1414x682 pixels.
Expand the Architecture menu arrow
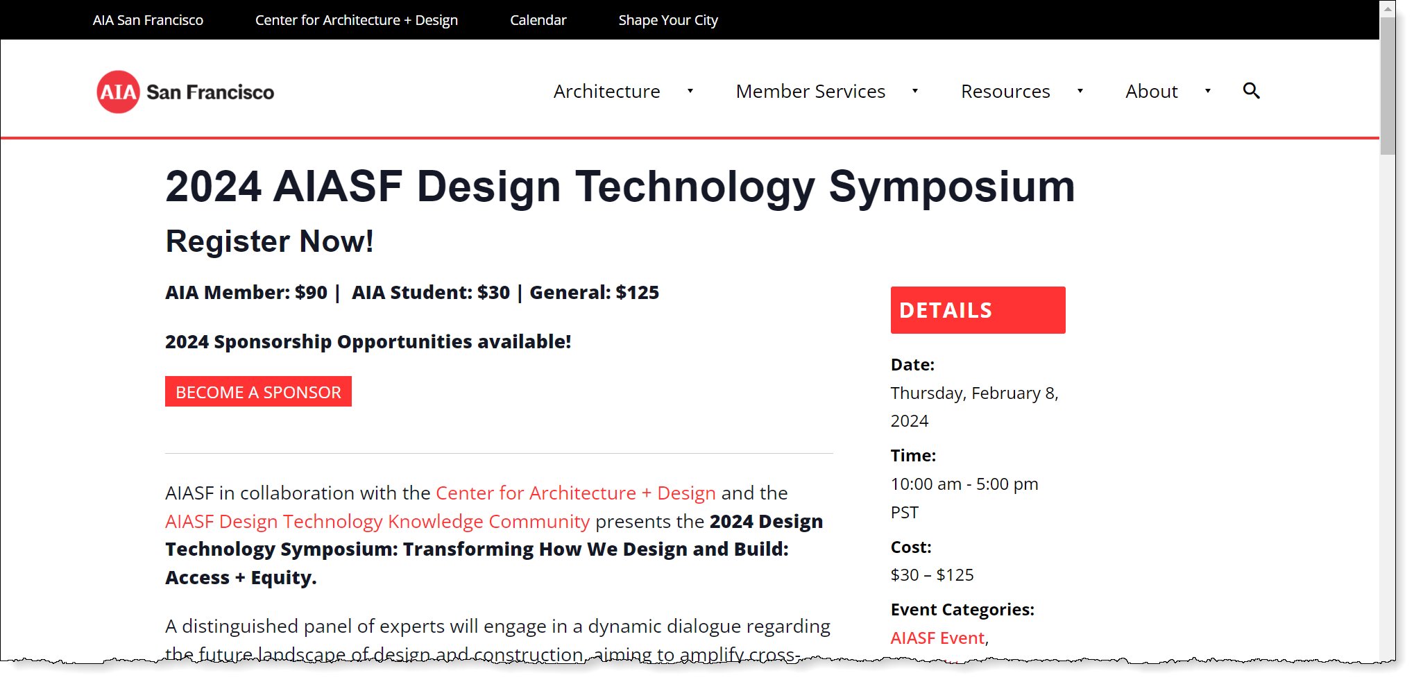point(690,91)
